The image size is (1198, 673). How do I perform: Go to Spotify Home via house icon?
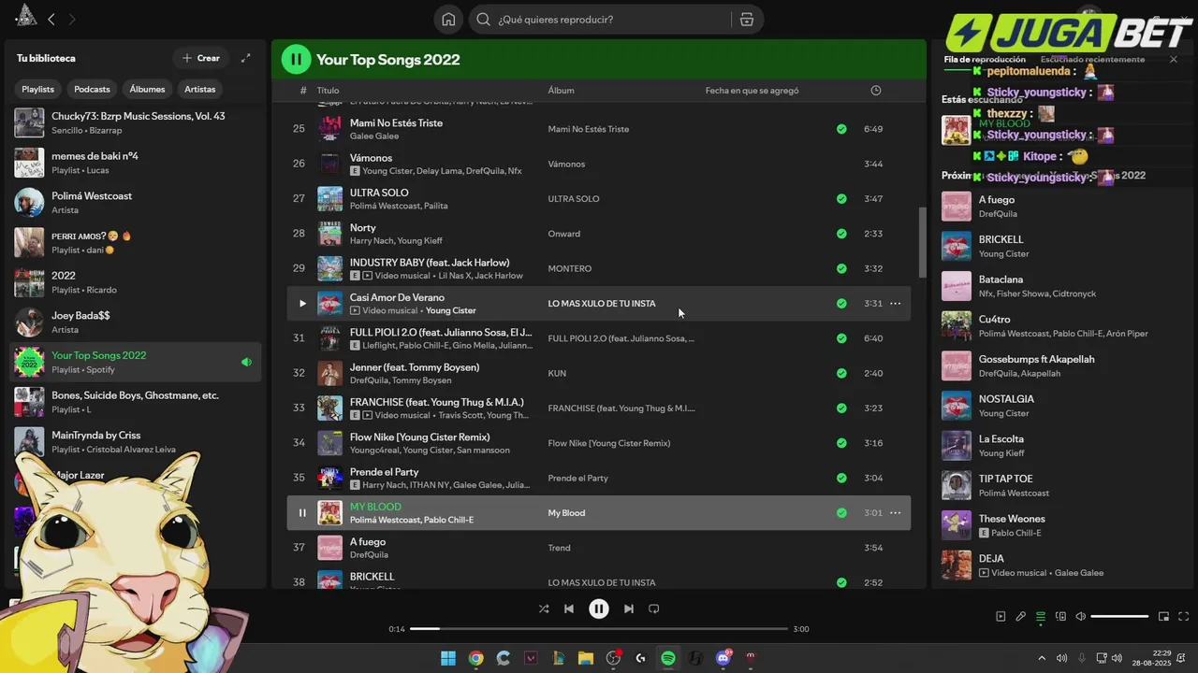click(x=448, y=20)
